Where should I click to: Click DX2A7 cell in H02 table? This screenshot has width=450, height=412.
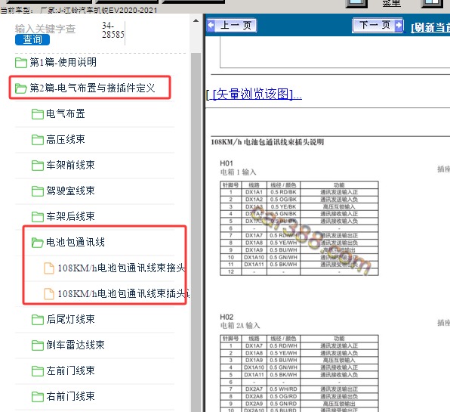click(254, 389)
